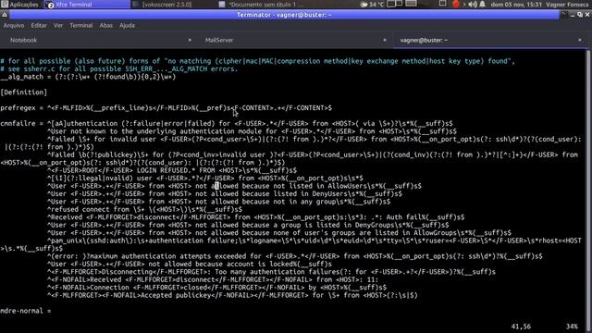Click the mdre-normal = line

click(26, 311)
